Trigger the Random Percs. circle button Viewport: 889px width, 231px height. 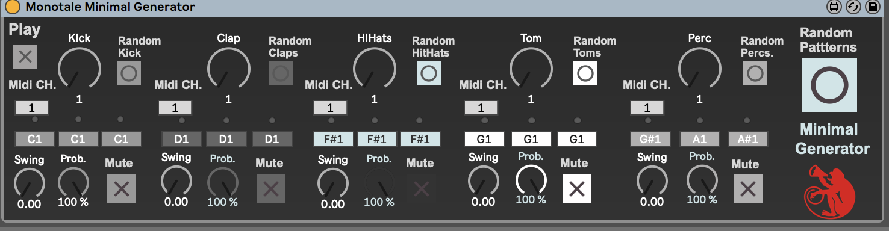pos(755,73)
